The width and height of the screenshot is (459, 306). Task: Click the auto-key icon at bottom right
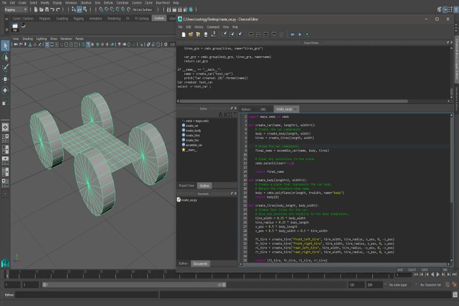click(x=448, y=284)
